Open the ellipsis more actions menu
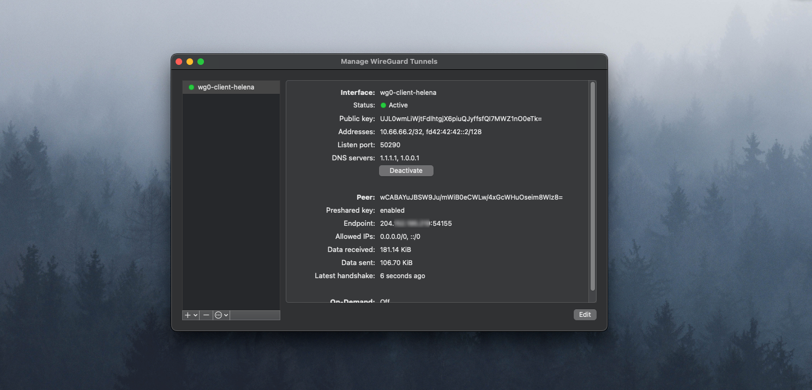 coord(221,315)
